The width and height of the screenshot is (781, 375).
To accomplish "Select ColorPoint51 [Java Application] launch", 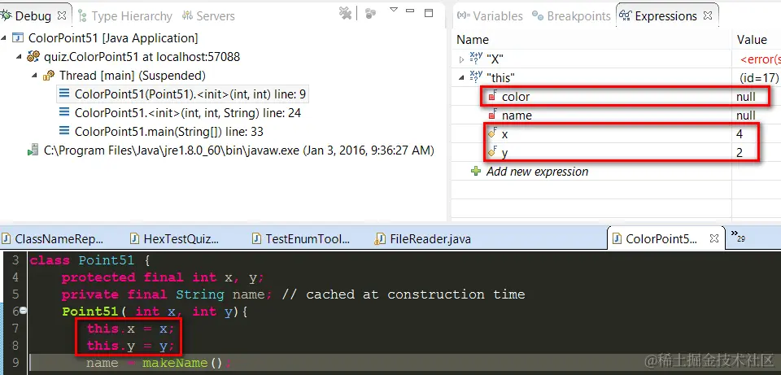I will click(x=113, y=38).
